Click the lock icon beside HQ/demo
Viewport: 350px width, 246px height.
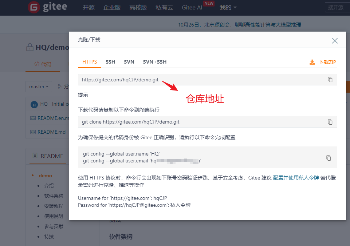[30, 47]
